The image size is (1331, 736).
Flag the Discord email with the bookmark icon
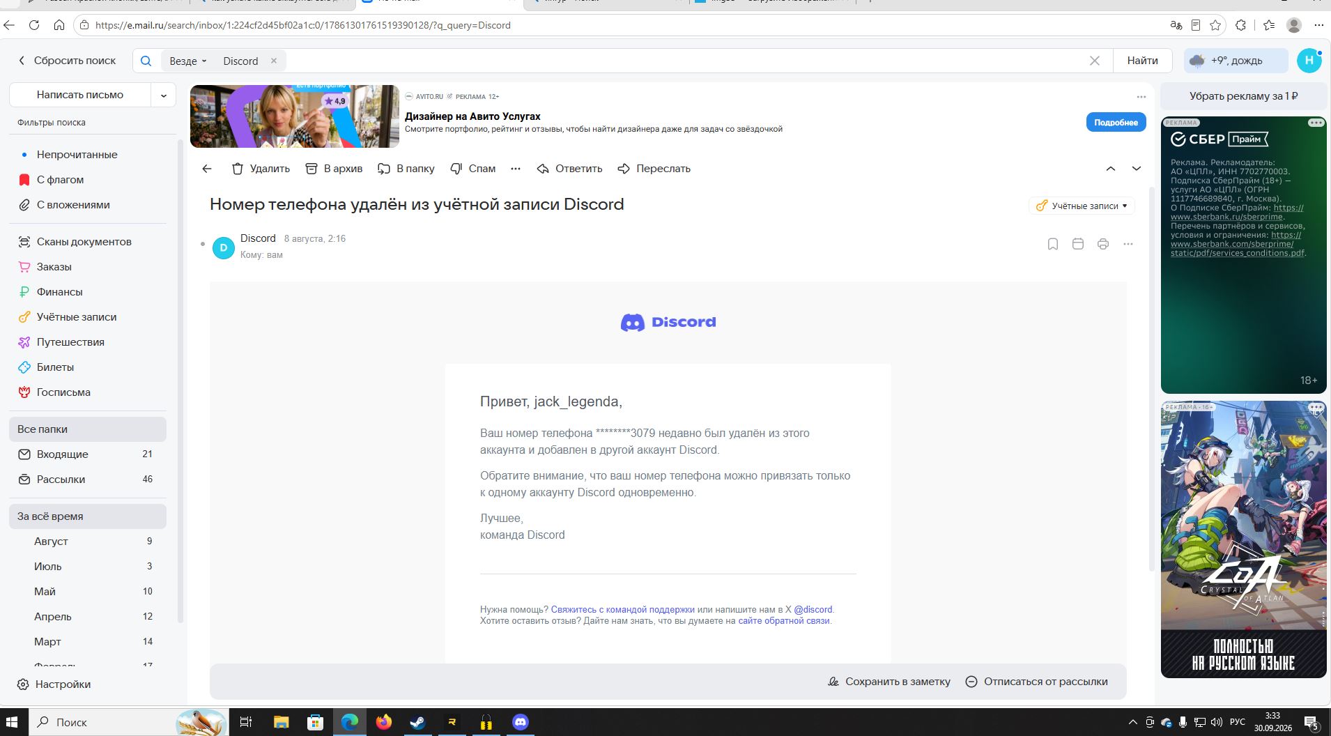1053,244
